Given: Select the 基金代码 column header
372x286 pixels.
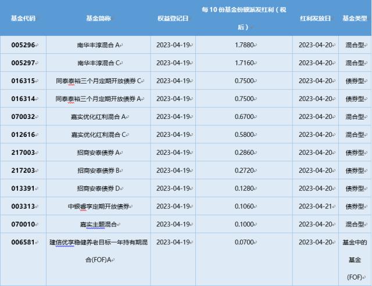Looking at the screenshot, I should pos(23,18).
